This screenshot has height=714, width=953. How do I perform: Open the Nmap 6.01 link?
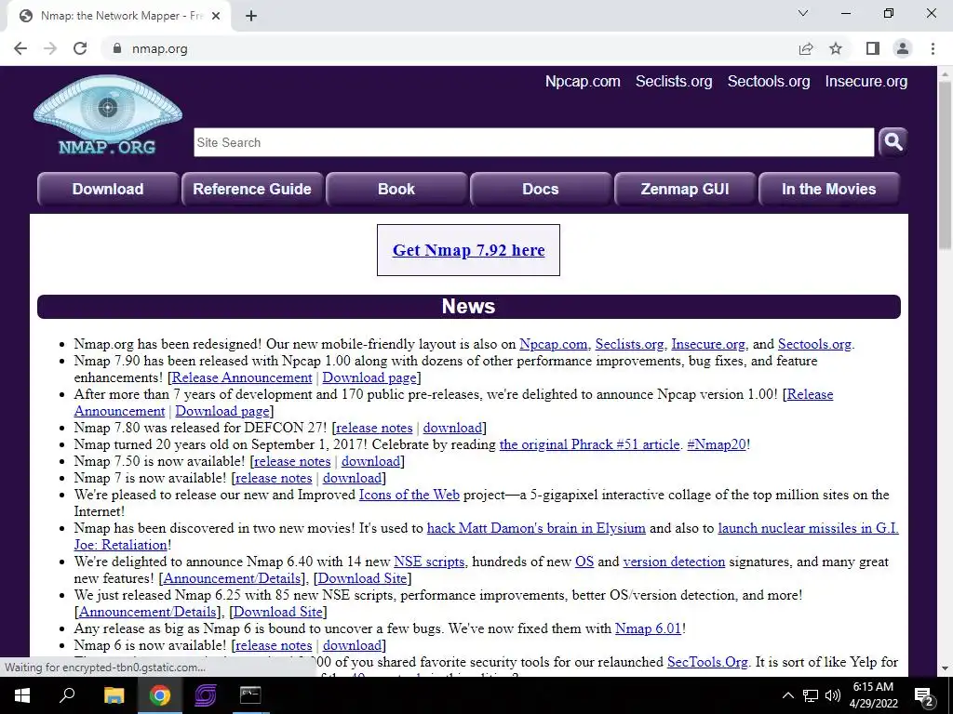click(648, 628)
